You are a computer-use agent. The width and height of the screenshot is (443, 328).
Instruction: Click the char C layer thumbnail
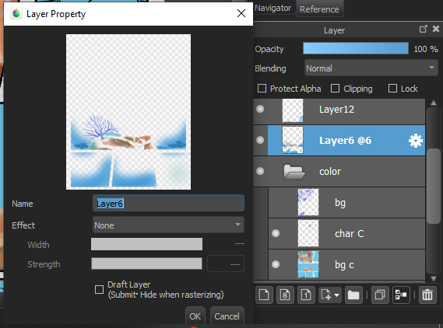[x=308, y=233]
